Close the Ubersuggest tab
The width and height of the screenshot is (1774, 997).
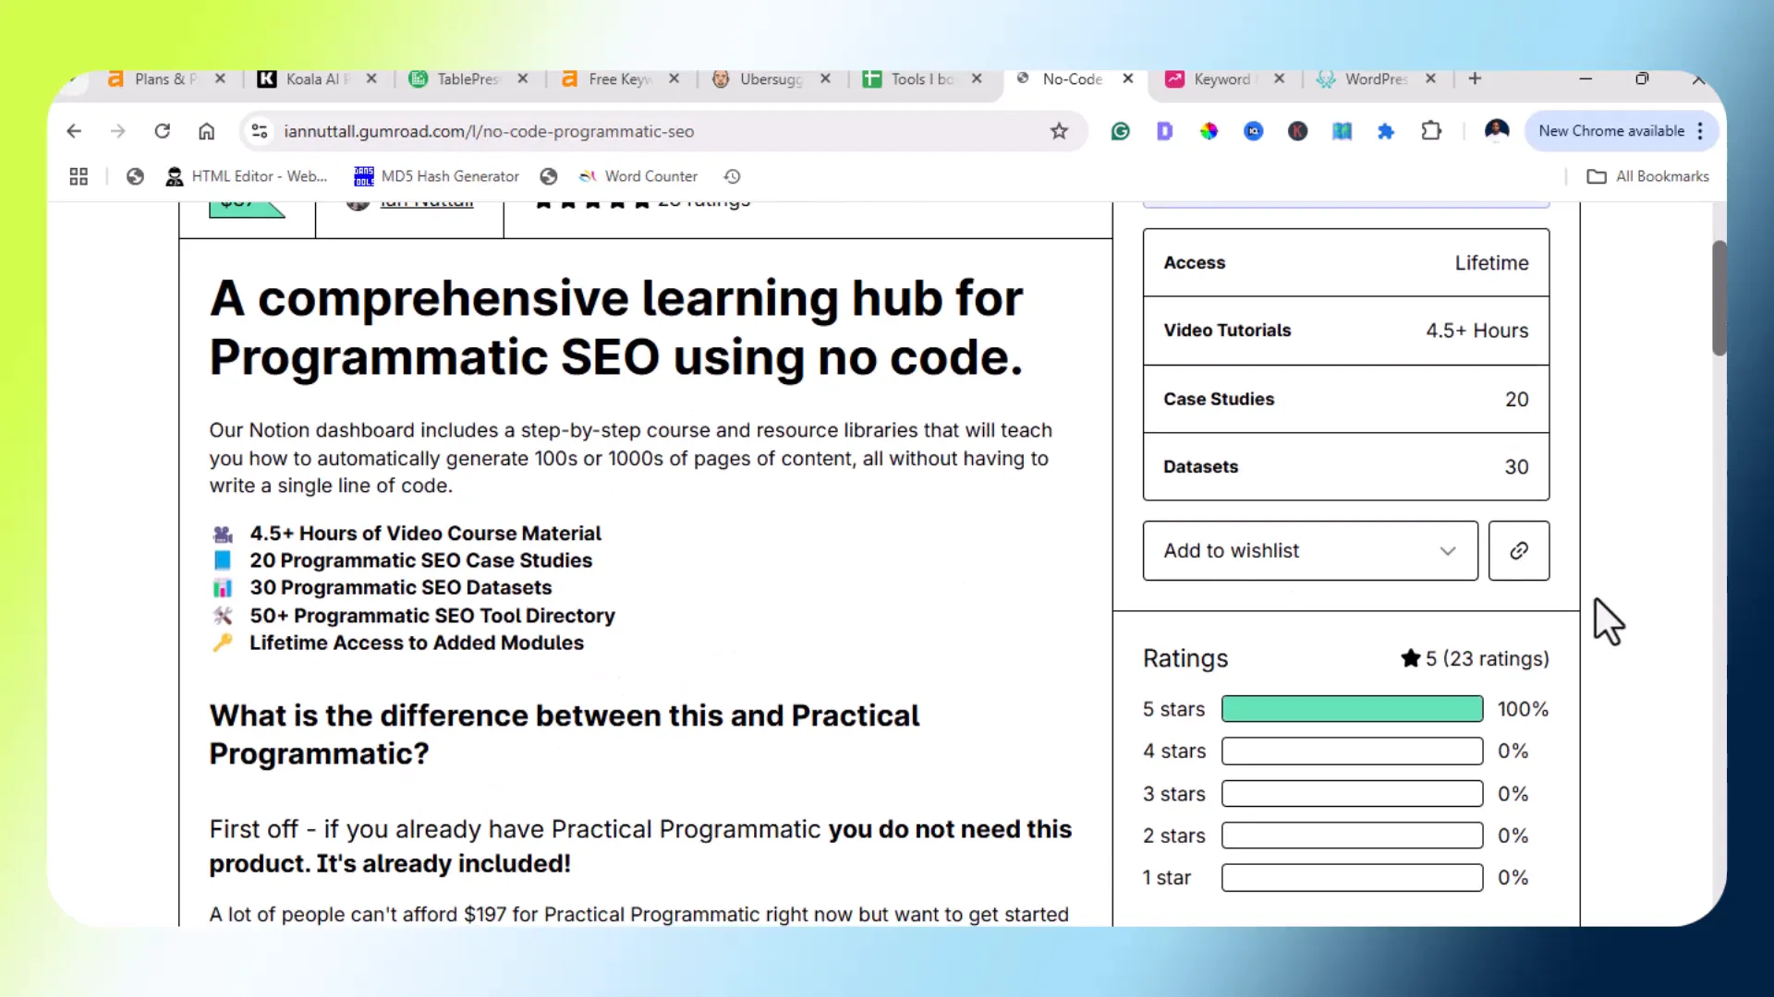pos(825,78)
